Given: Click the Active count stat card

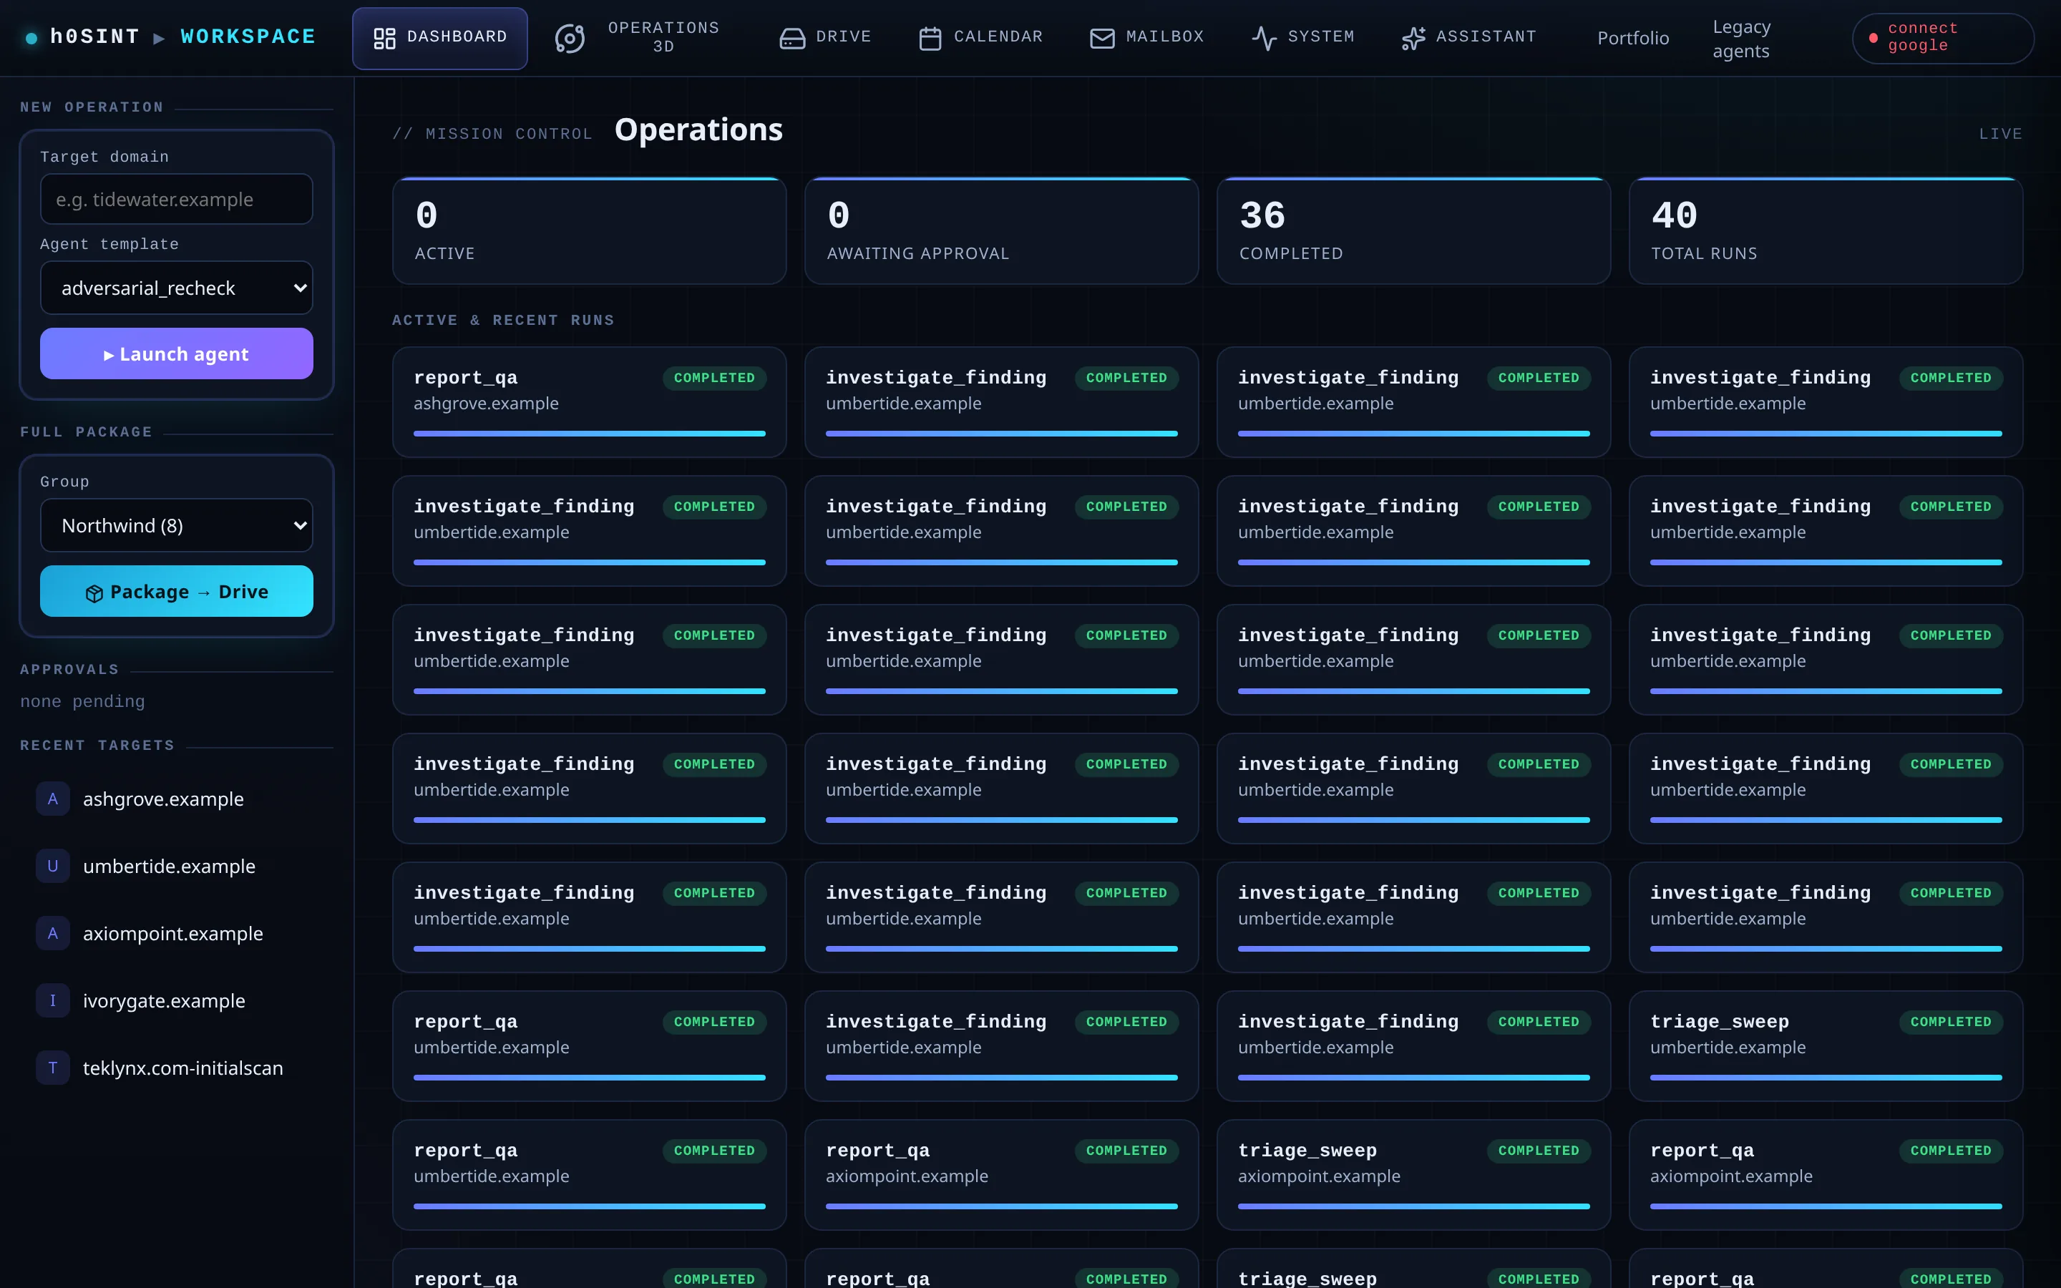Looking at the screenshot, I should point(590,231).
